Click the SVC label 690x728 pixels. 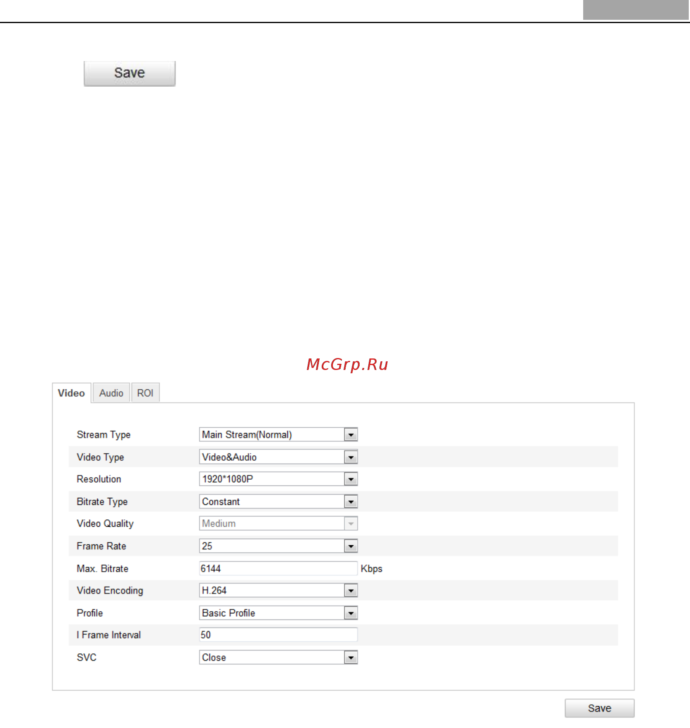[x=87, y=657]
